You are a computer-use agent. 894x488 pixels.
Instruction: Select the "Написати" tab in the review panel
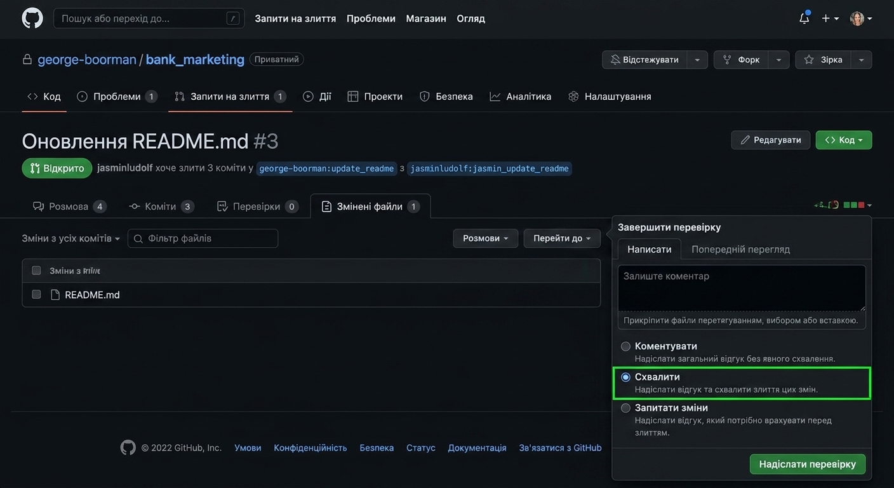tap(650, 249)
